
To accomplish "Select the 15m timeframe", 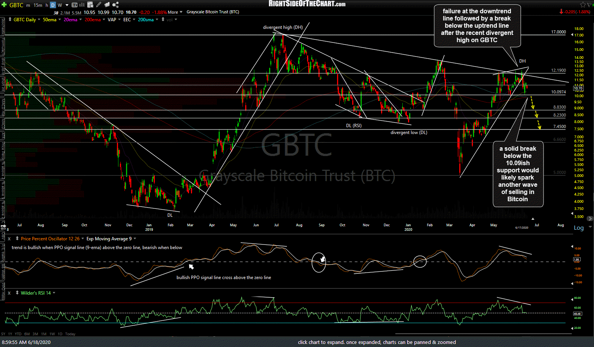I will pos(38,5).
